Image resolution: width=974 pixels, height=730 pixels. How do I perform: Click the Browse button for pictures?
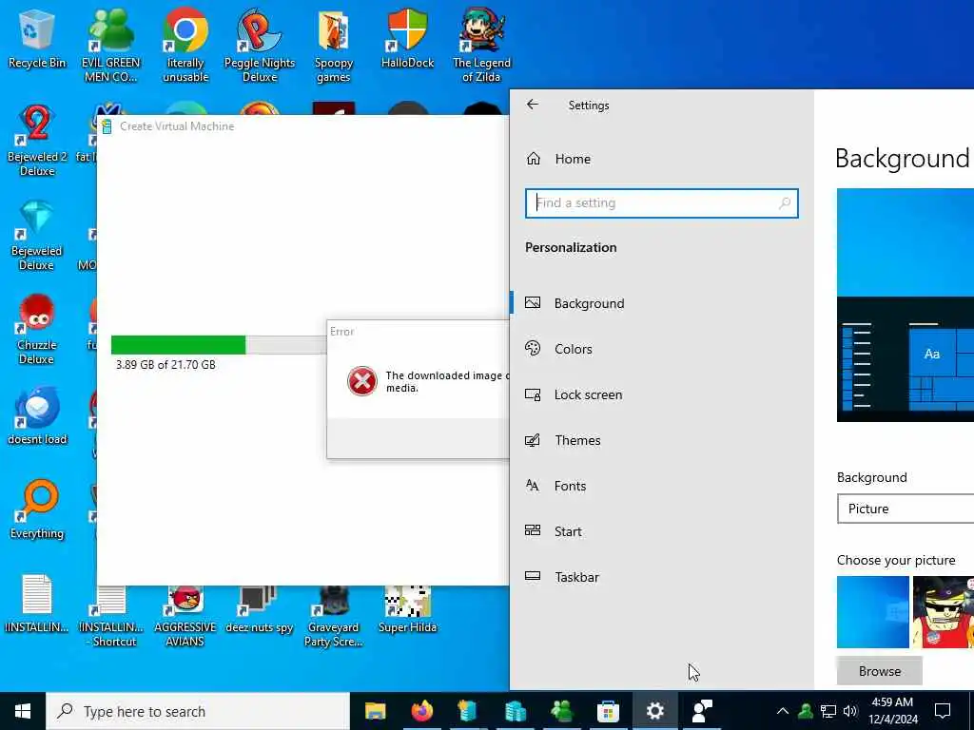click(x=880, y=671)
